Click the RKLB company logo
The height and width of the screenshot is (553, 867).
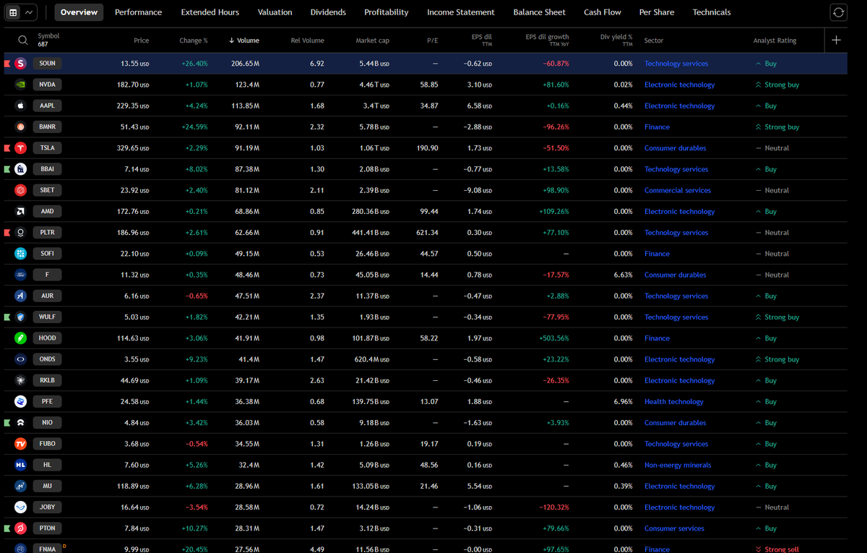coord(20,380)
